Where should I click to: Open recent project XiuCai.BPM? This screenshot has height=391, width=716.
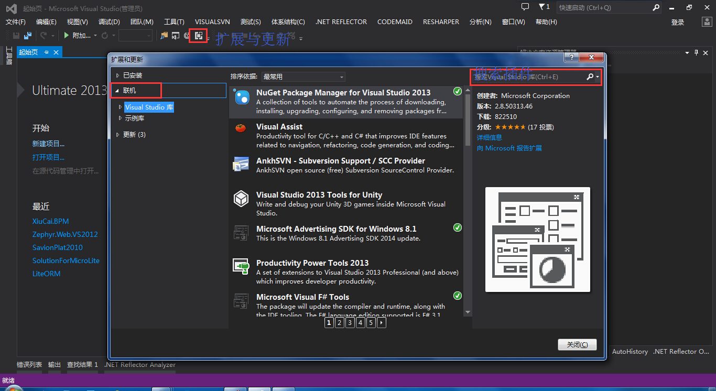coord(51,221)
